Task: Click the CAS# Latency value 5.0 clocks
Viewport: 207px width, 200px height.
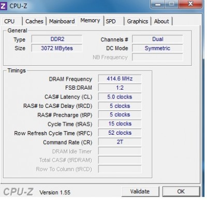Action: [120, 97]
